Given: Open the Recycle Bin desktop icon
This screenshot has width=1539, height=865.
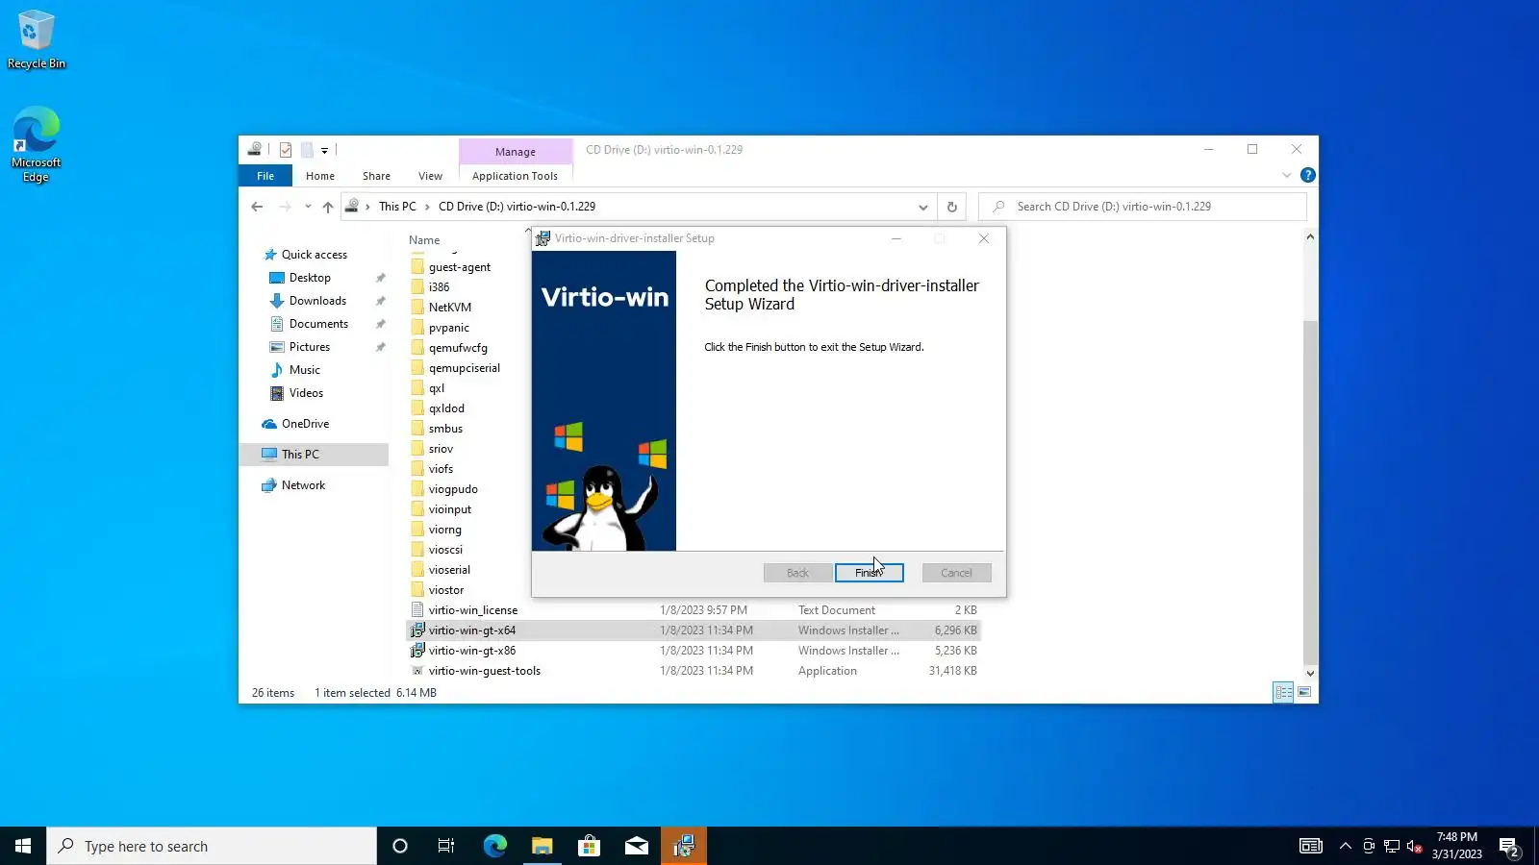Looking at the screenshot, I should point(37,40).
